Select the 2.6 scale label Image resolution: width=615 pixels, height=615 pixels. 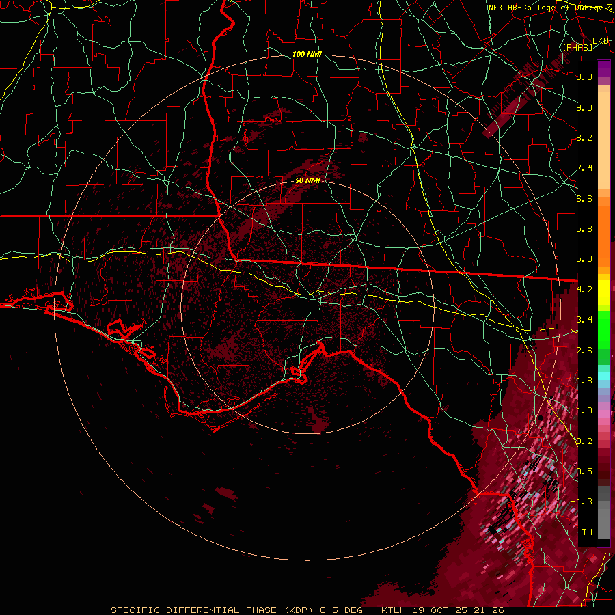[584, 351]
